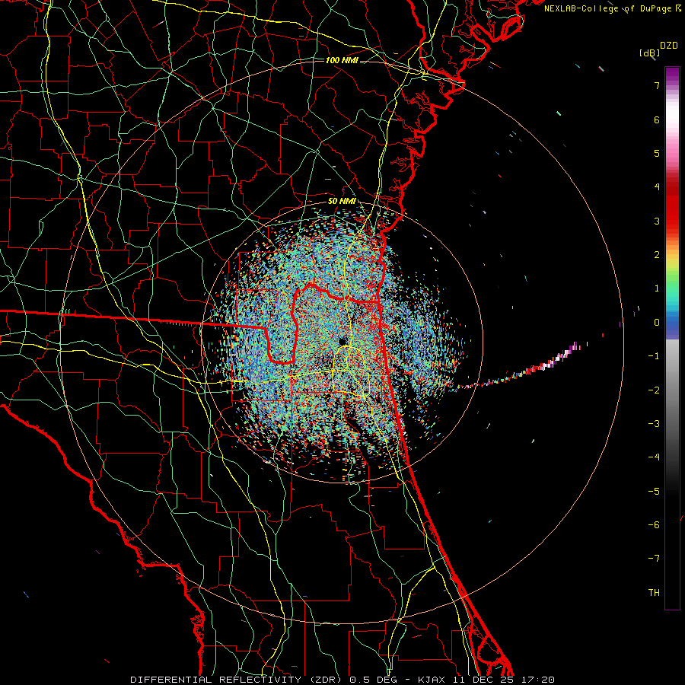Click the purple top segment of the colorbar
Viewport: 685px width, 685px height.
(x=672, y=75)
